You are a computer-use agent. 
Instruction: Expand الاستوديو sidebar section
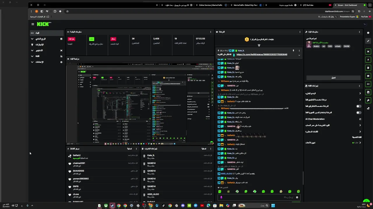47,50
